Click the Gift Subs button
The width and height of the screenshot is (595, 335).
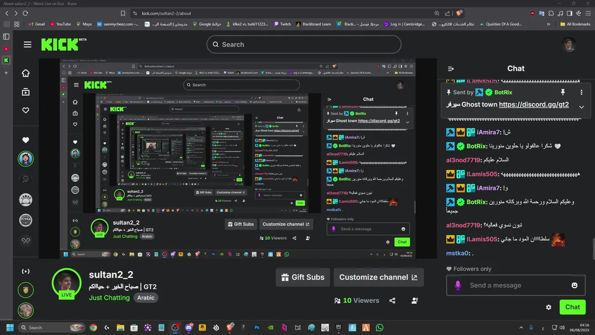303,277
